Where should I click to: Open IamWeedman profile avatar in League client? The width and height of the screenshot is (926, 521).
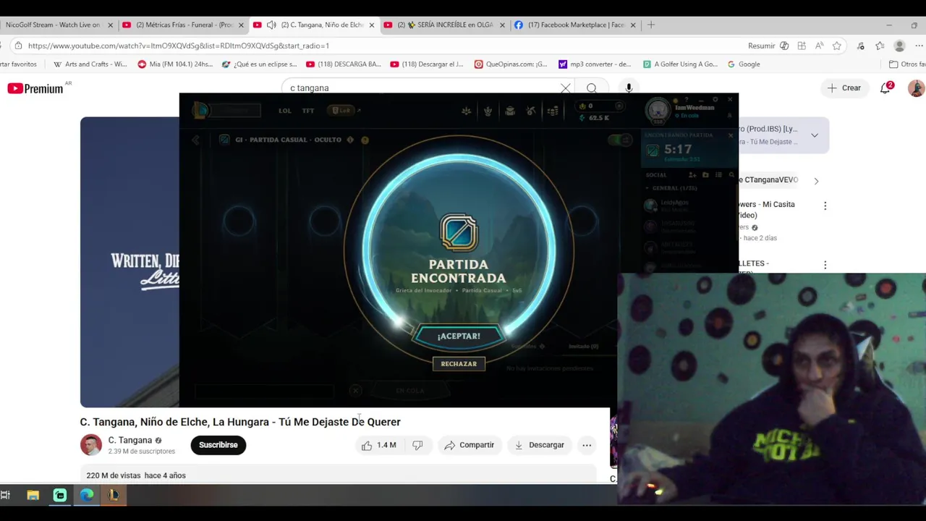[658, 111]
